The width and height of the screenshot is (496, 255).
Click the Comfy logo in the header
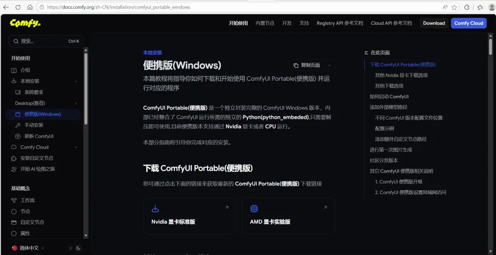25,23
